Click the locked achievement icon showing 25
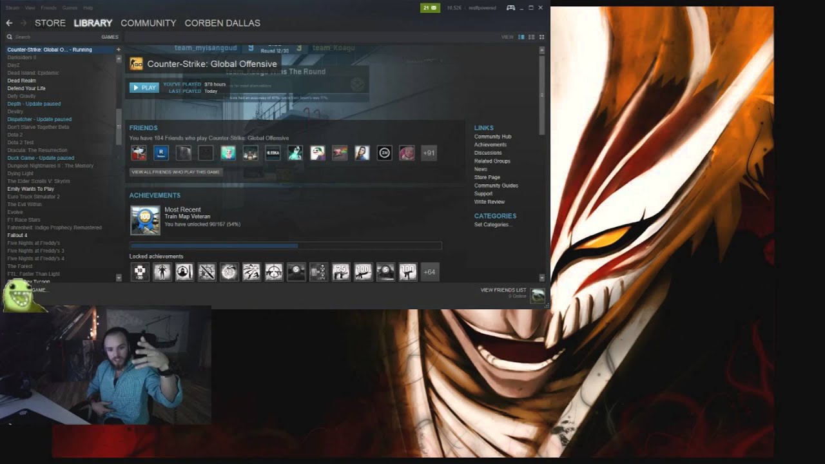This screenshot has height=464, width=825. 341,272
